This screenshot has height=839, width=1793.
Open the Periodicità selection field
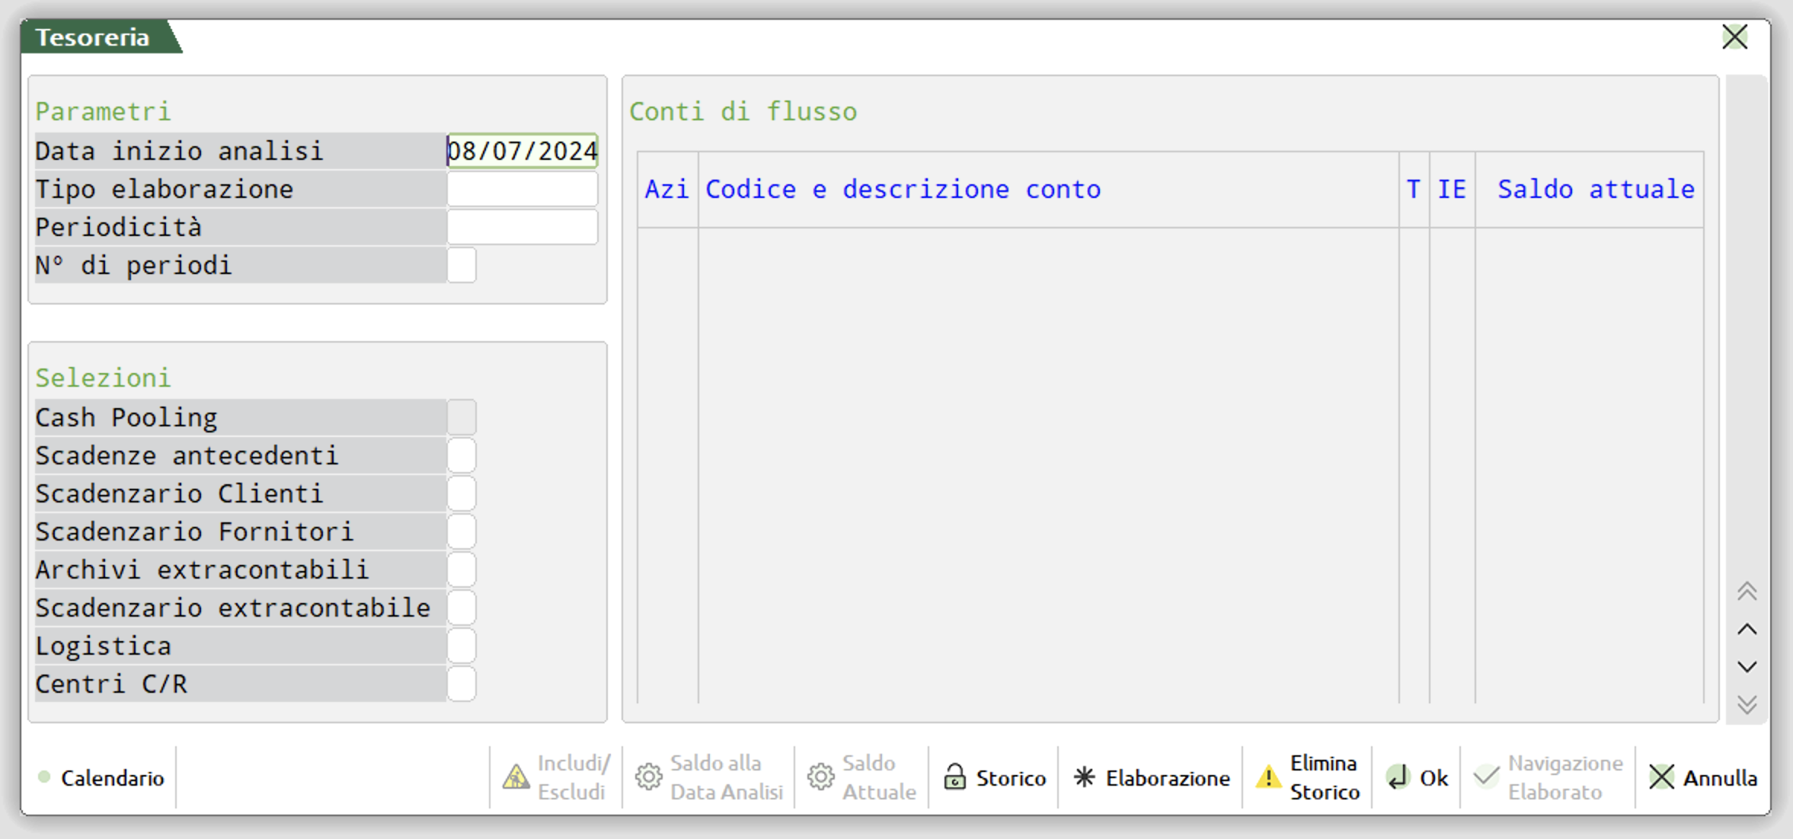[x=522, y=227]
